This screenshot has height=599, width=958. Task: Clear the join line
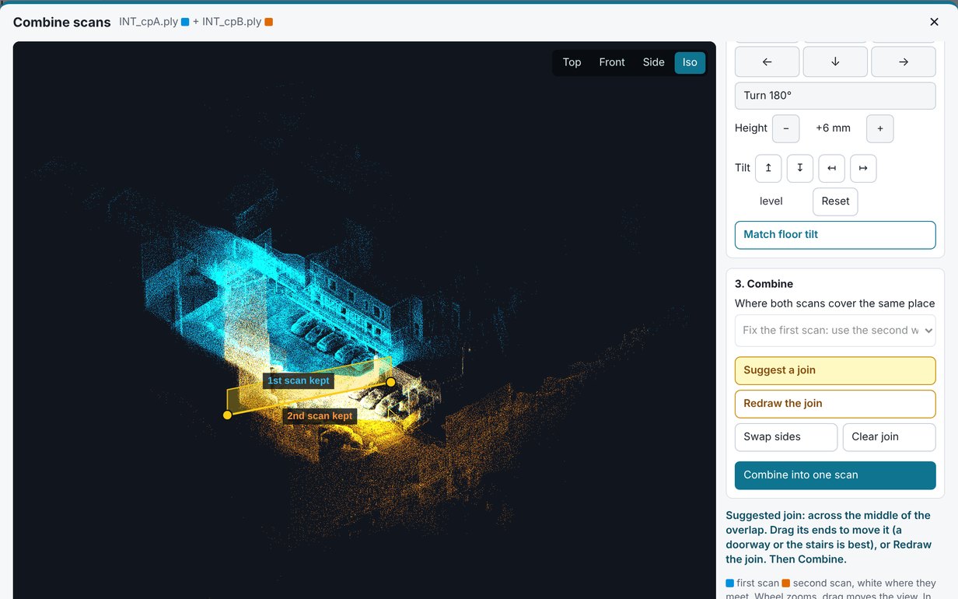pyautogui.click(x=890, y=437)
